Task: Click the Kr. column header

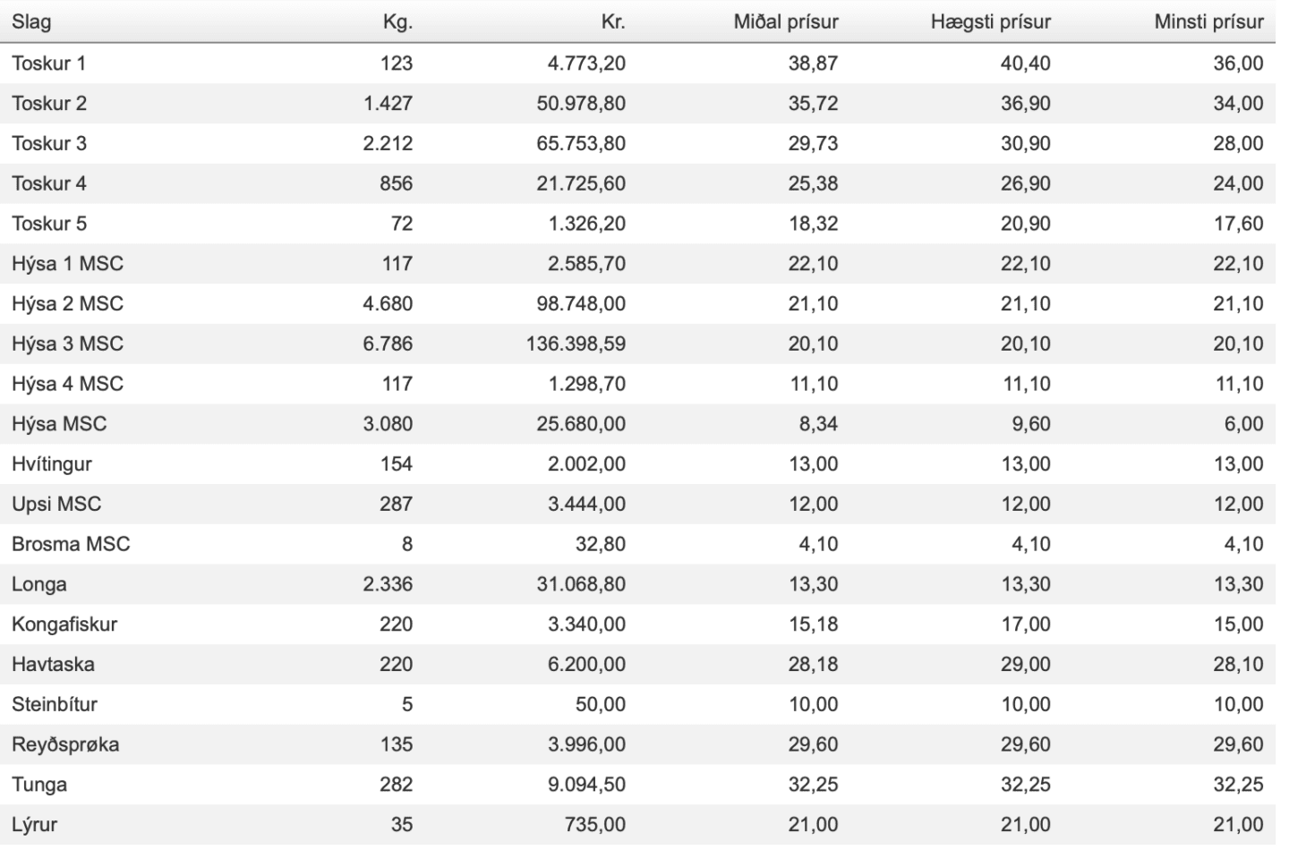Action: click(x=613, y=21)
